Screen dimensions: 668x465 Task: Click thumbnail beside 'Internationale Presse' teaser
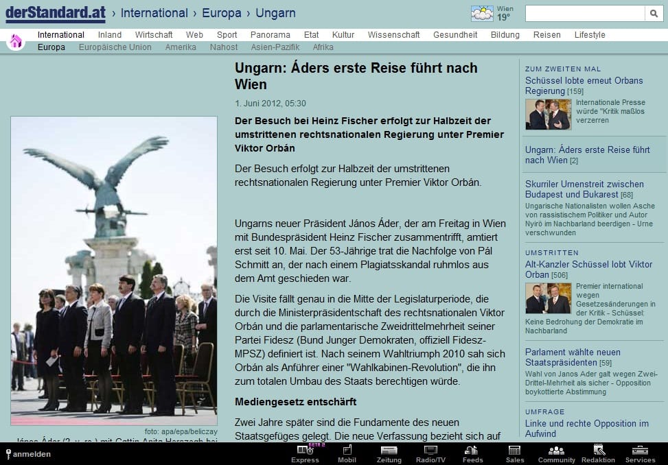pyautogui.click(x=549, y=114)
